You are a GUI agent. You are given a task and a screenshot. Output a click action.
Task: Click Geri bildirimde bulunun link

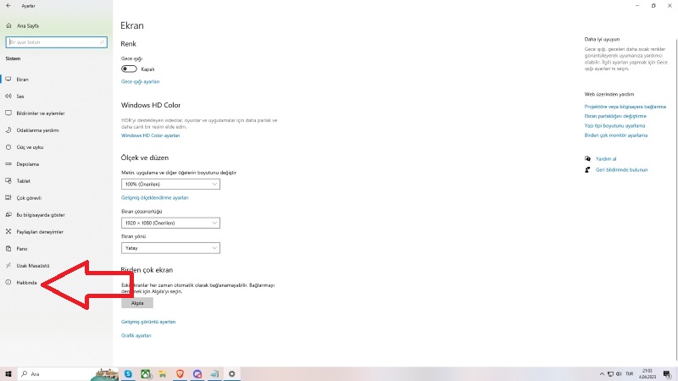(x=621, y=170)
